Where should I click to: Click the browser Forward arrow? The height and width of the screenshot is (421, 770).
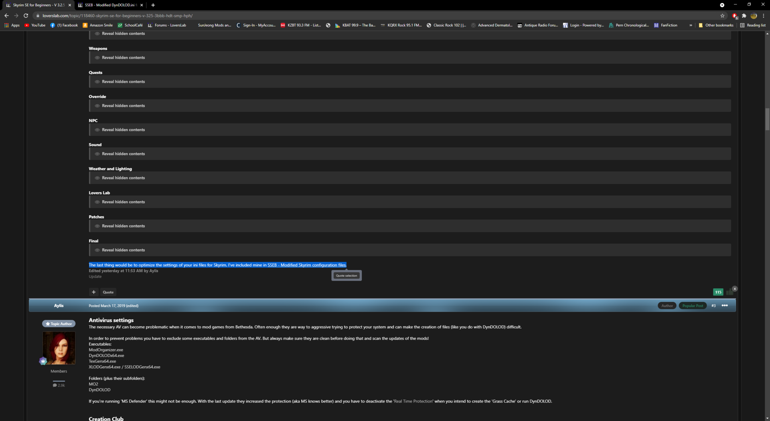click(x=16, y=16)
